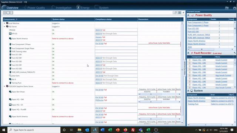Viewport: 237px width, 133px height.
Task: Click Elspec Beit-Shean parameters horizontal scrollbar
Action: point(151,94)
